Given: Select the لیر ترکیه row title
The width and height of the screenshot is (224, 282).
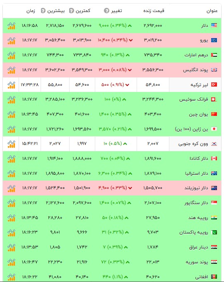Looking at the screenshot, I should pyautogui.click(x=199, y=85).
